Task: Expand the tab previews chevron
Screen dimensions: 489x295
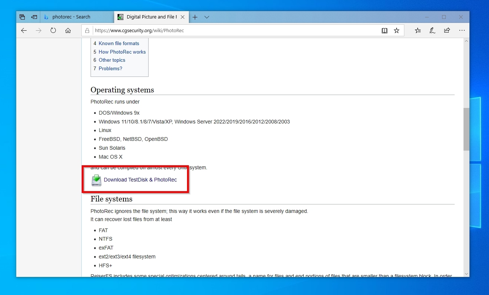Action: (207, 17)
